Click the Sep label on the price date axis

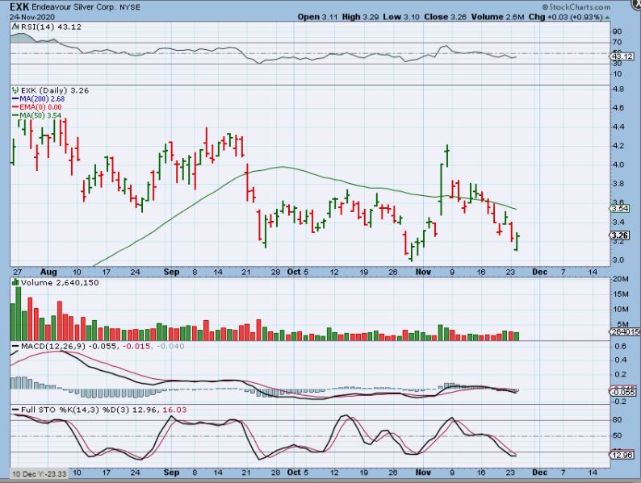point(171,272)
